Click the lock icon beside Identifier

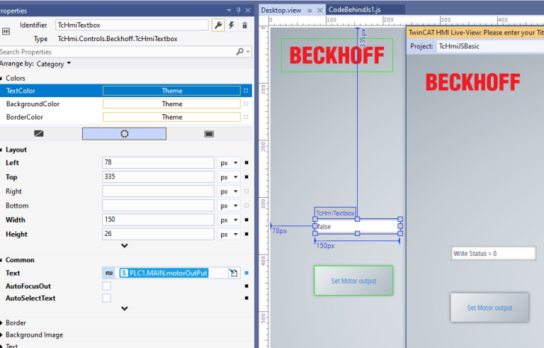click(x=244, y=25)
